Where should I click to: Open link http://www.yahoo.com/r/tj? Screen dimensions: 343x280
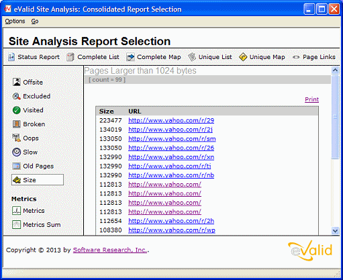170,166
